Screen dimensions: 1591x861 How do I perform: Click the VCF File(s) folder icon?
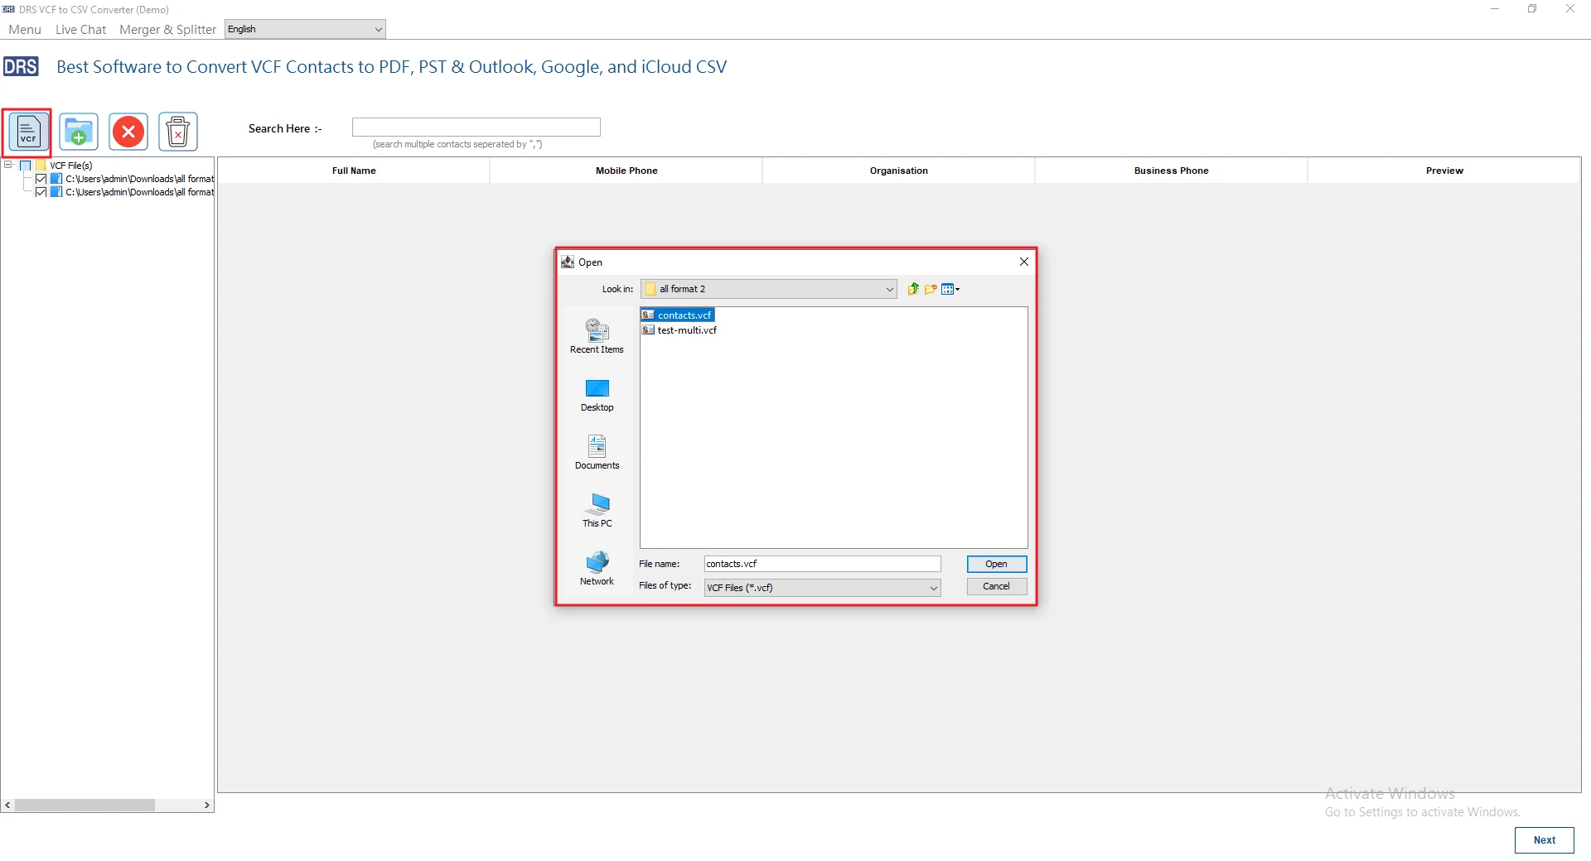41,166
